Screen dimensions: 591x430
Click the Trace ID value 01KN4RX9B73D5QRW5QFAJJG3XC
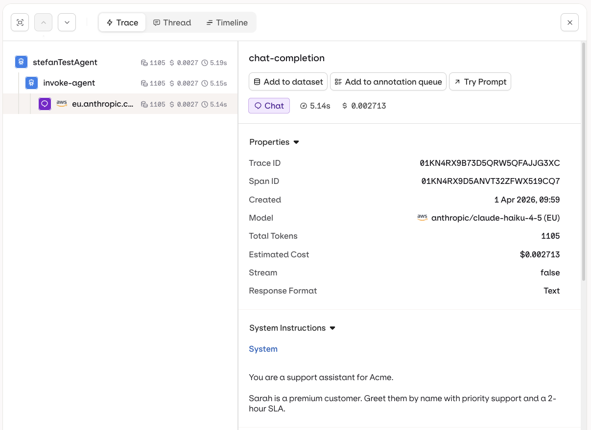[490, 163]
